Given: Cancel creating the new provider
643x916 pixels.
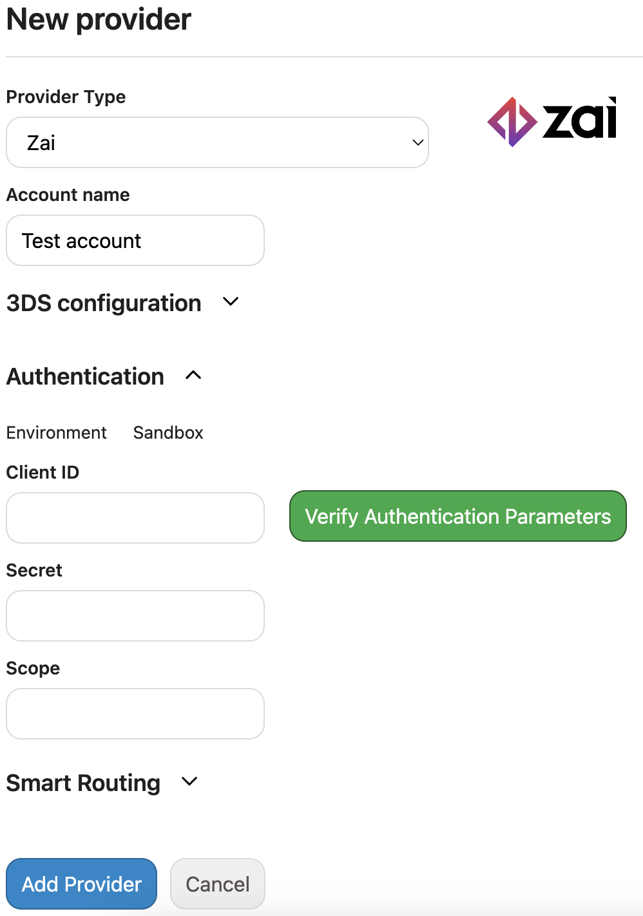Looking at the screenshot, I should tap(218, 884).
